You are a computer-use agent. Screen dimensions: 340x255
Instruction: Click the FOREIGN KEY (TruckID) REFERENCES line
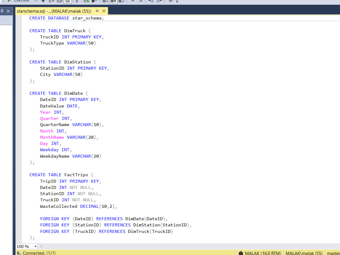click(x=106, y=231)
